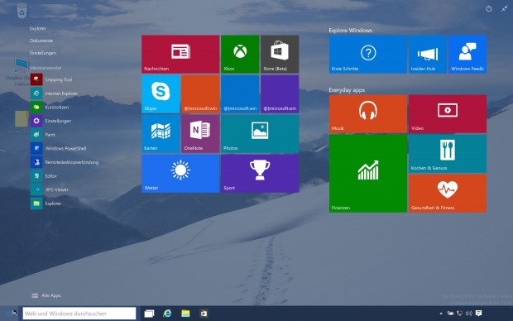Open the Karten maps tile
513x321 pixels.
161,133
